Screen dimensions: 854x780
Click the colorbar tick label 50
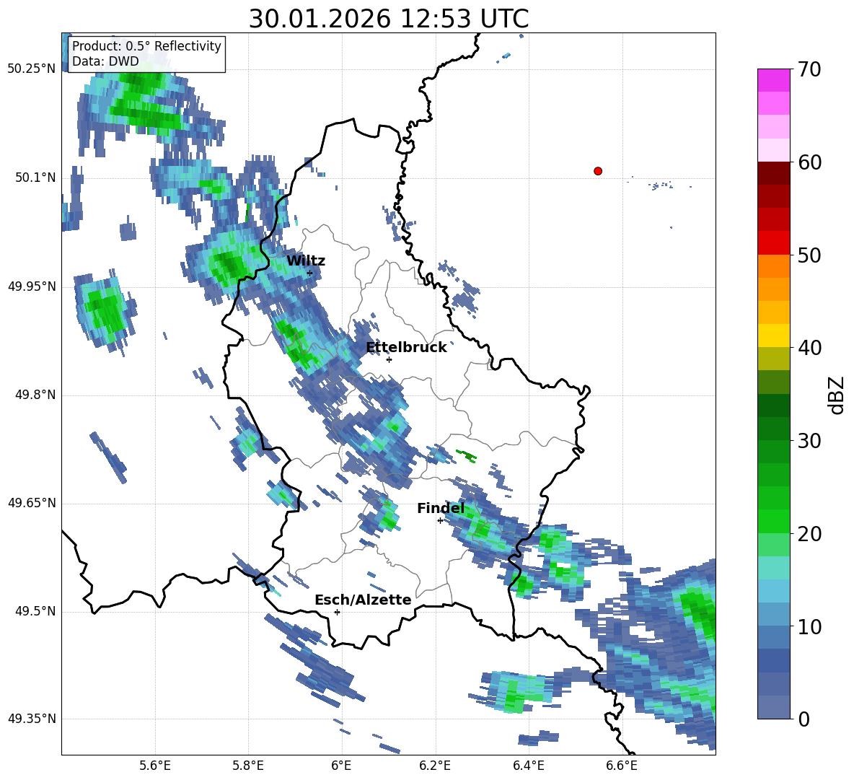pos(809,255)
